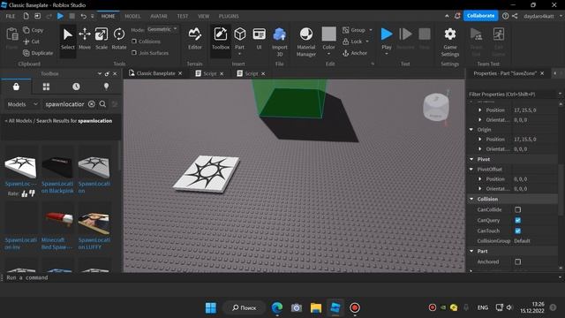Open the Color picker dropdown arrow
Screen dimensions: 565x318
tap(328, 54)
